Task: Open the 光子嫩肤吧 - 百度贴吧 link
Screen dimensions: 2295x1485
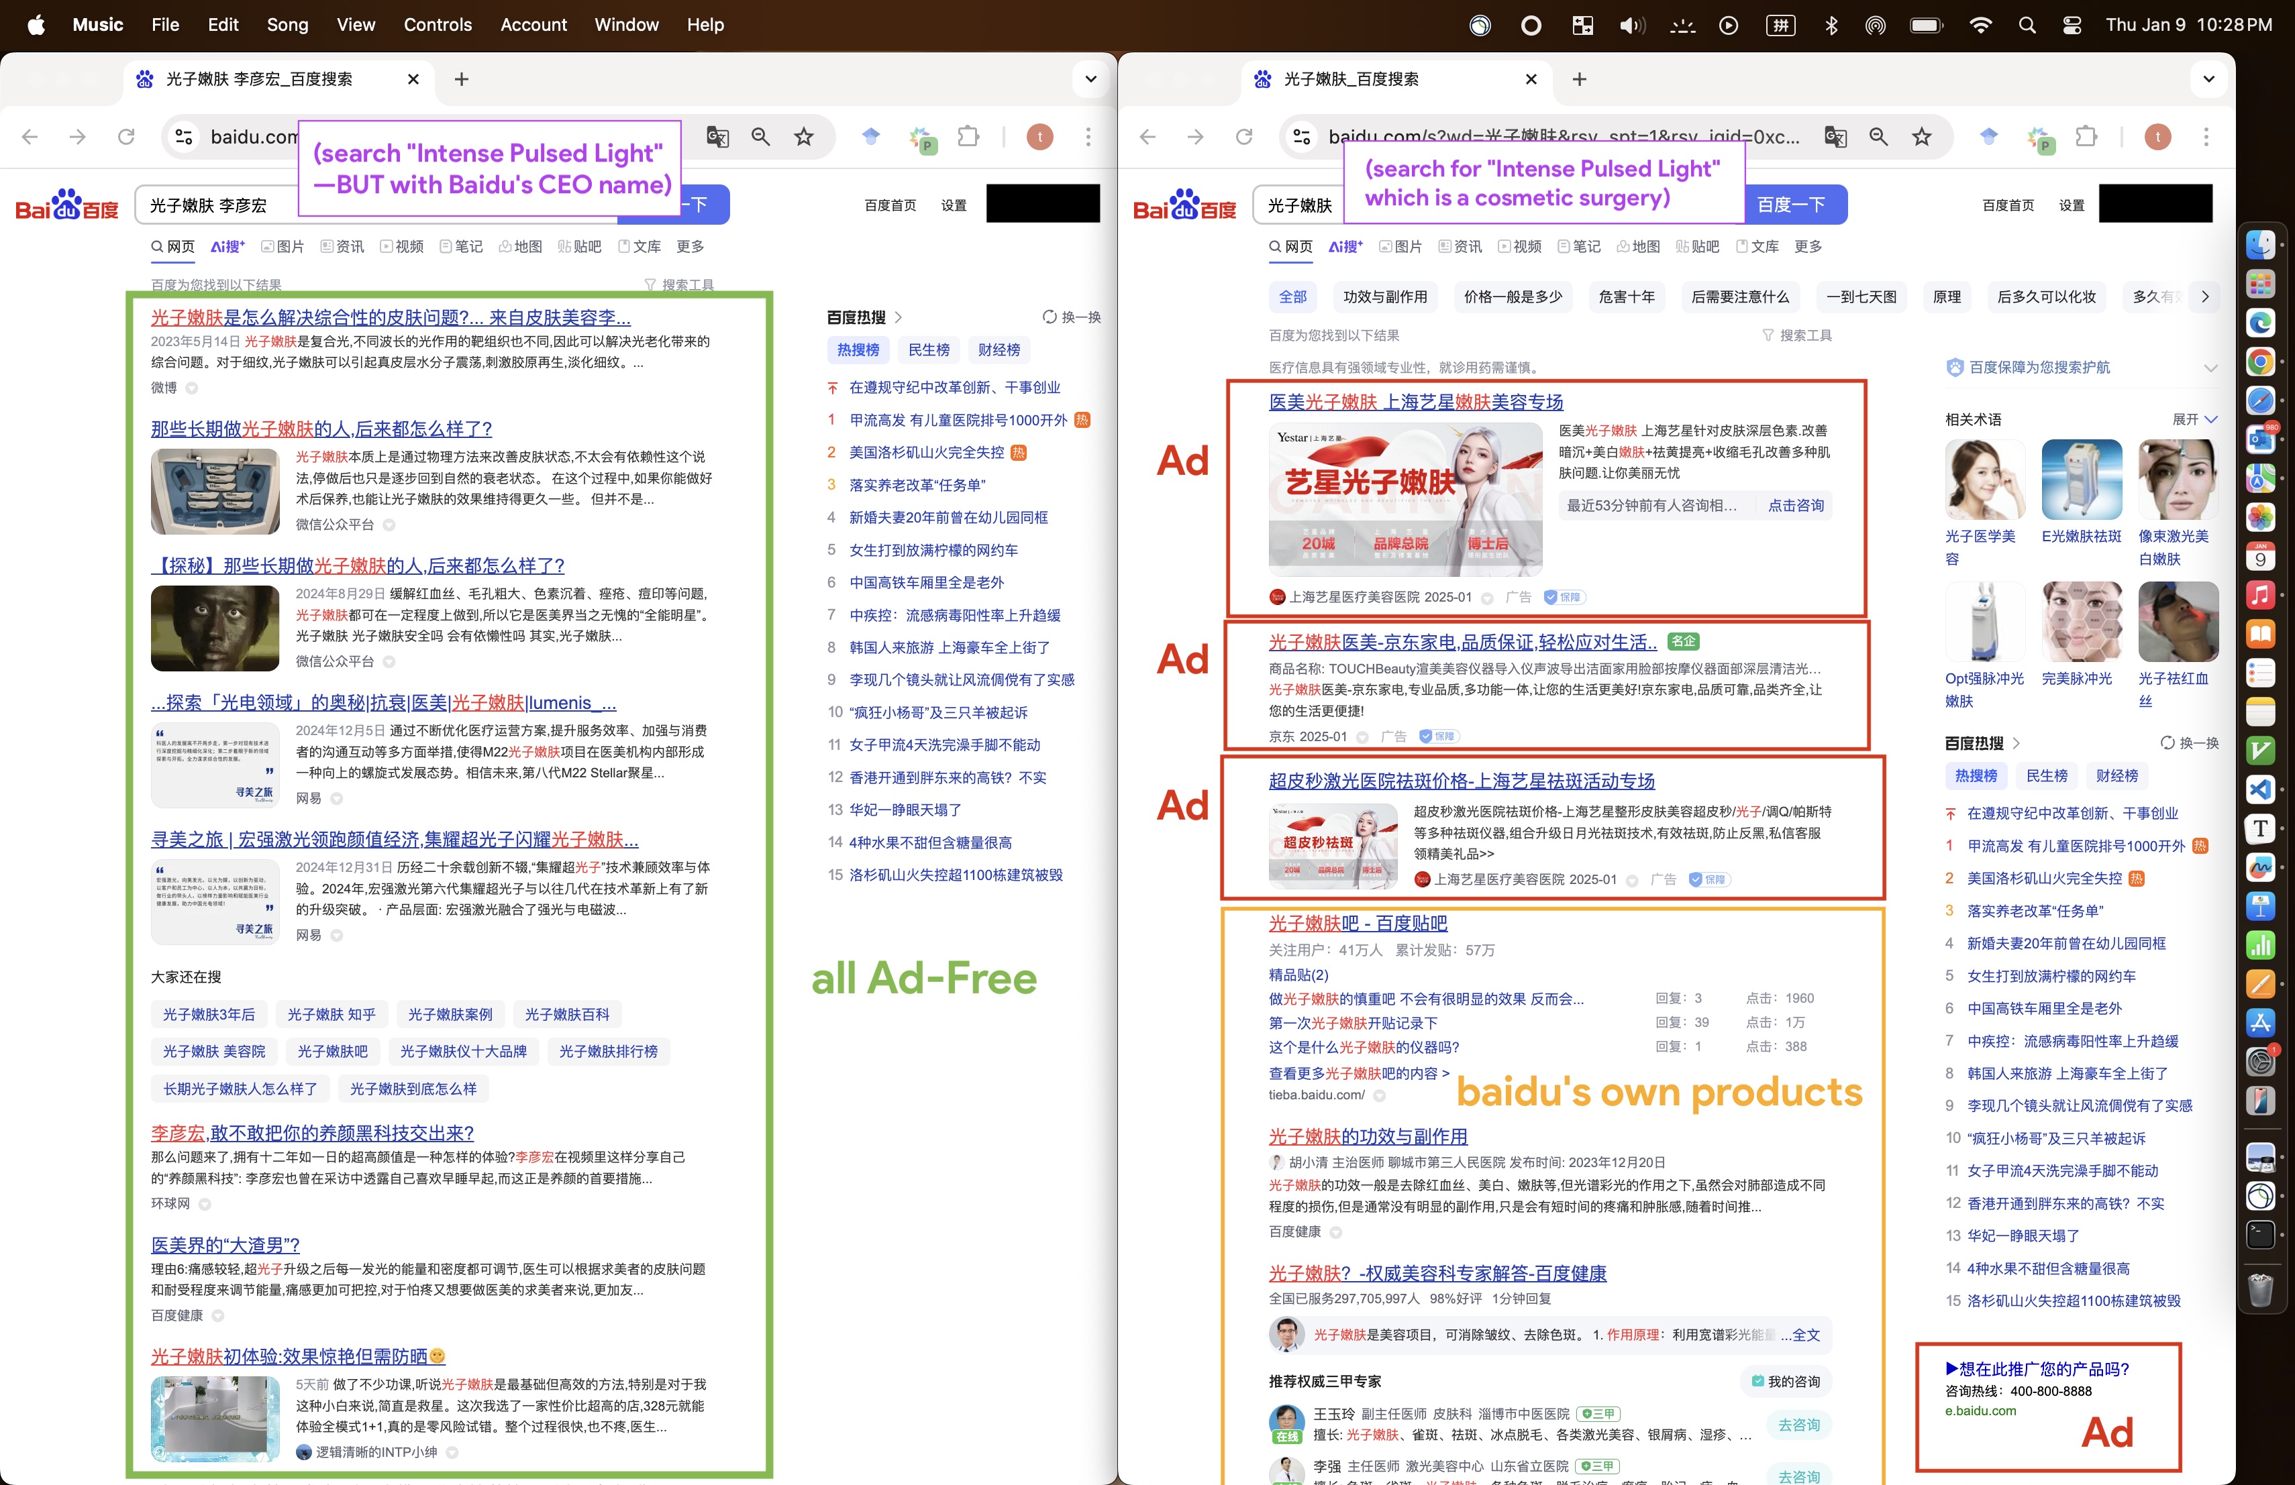Action: point(1355,922)
